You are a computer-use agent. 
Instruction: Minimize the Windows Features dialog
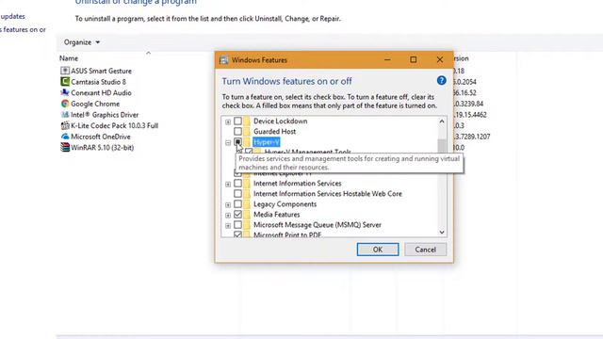click(x=387, y=59)
